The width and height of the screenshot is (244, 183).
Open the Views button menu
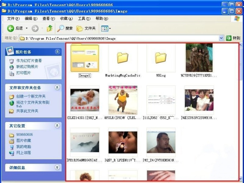point(106,28)
